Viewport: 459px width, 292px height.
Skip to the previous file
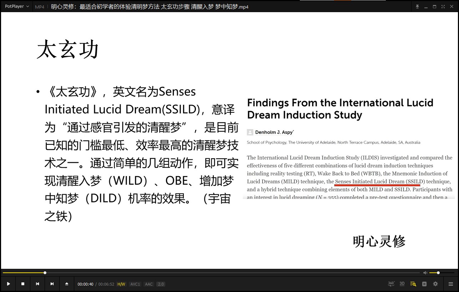pos(37,284)
